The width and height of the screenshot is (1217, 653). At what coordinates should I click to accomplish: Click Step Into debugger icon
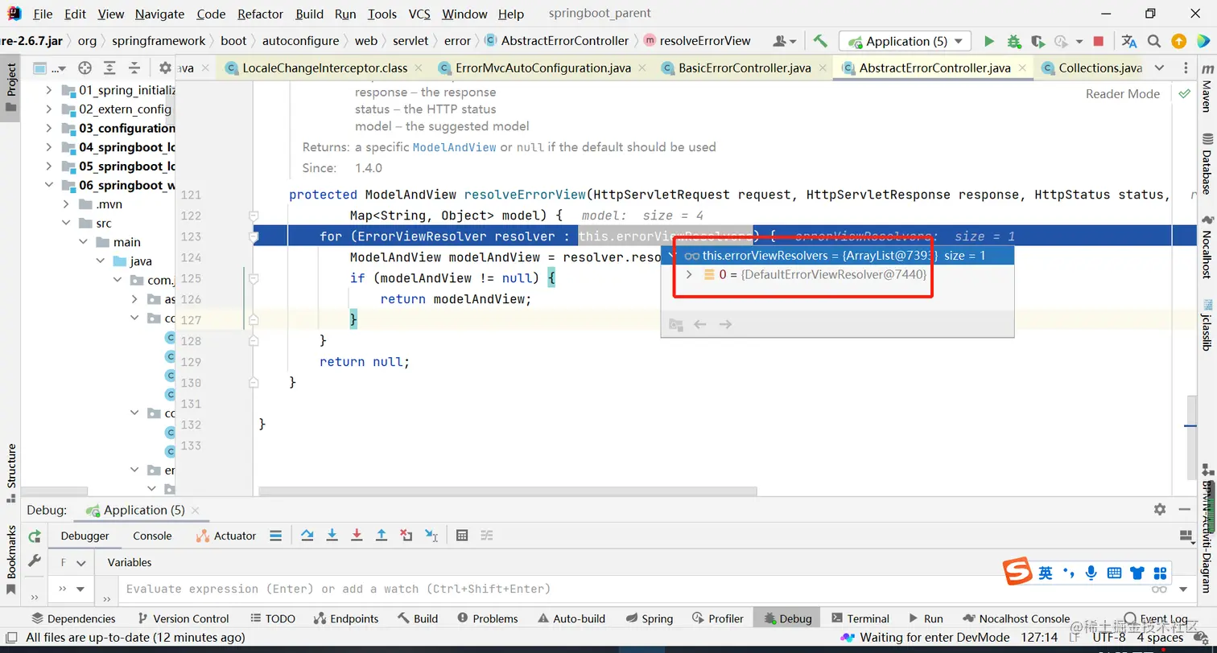click(x=332, y=536)
